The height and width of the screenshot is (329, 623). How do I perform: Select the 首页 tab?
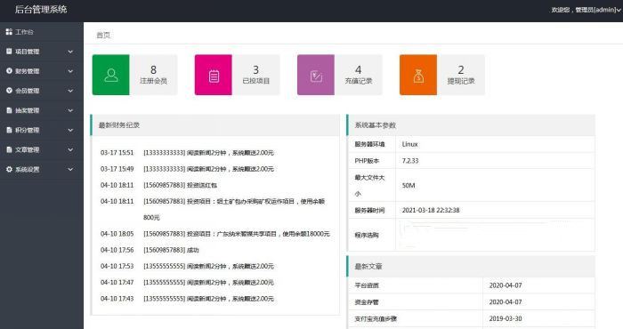[x=103, y=35]
